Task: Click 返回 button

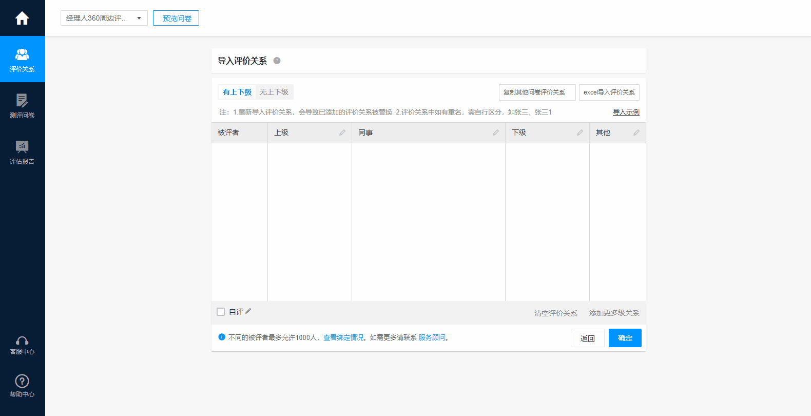Action: pos(588,338)
